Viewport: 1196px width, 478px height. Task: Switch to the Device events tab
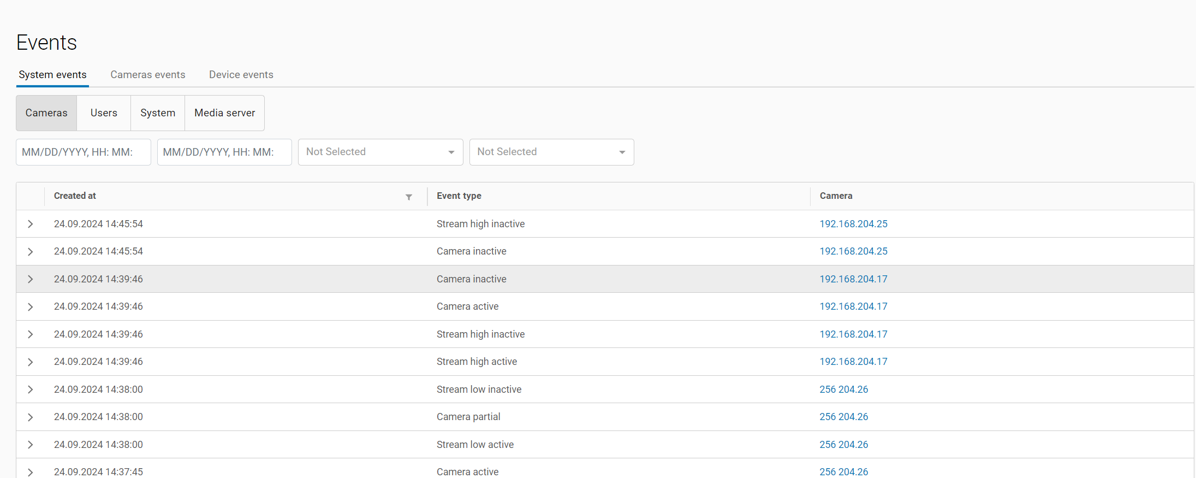[241, 75]
